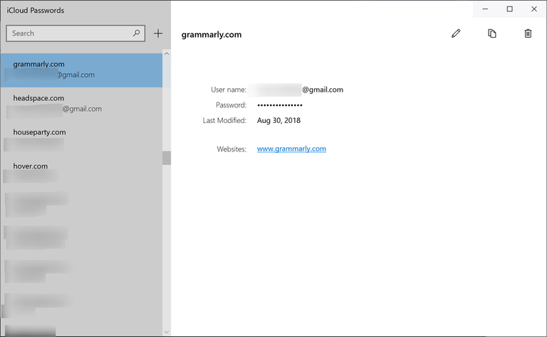Delete the grammarly.com entry with trash icon
This screenshot has height=337, width=547.
coord(528,33)
